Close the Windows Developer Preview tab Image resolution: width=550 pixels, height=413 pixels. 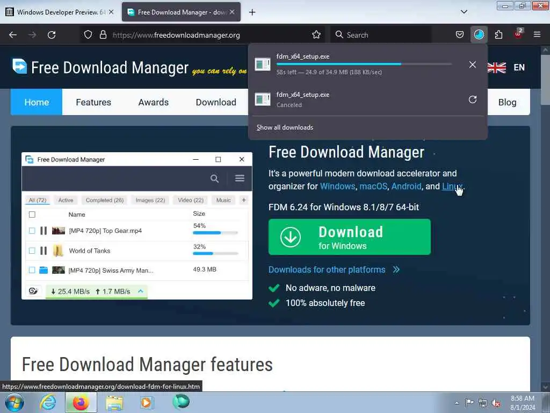pos(111,12)
